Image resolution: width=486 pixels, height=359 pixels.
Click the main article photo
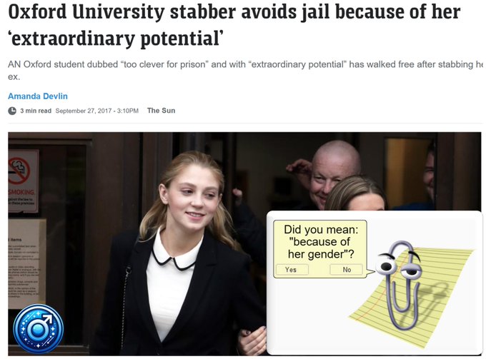tap(244, 244)
